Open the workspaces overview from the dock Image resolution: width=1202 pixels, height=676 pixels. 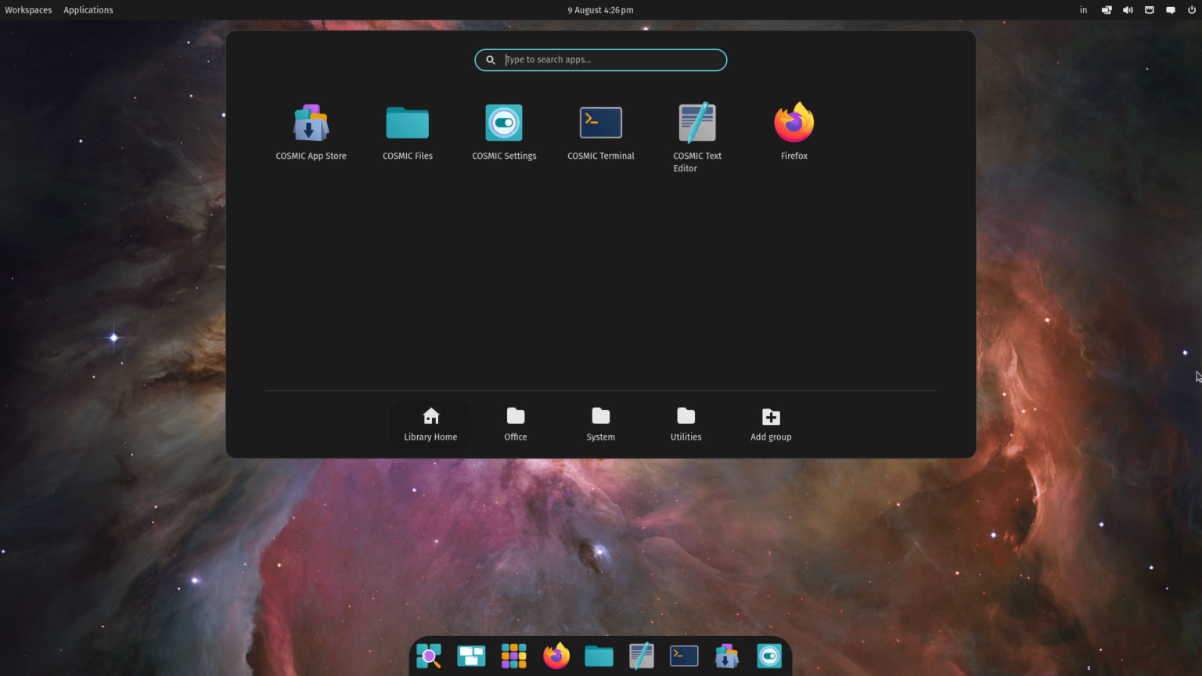click(471, 656)
